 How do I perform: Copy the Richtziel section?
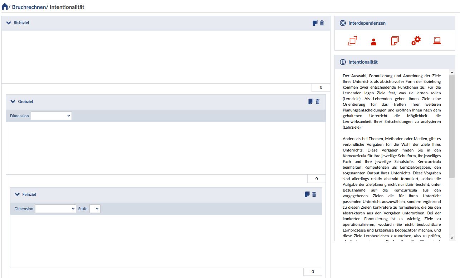pos(315,23)
